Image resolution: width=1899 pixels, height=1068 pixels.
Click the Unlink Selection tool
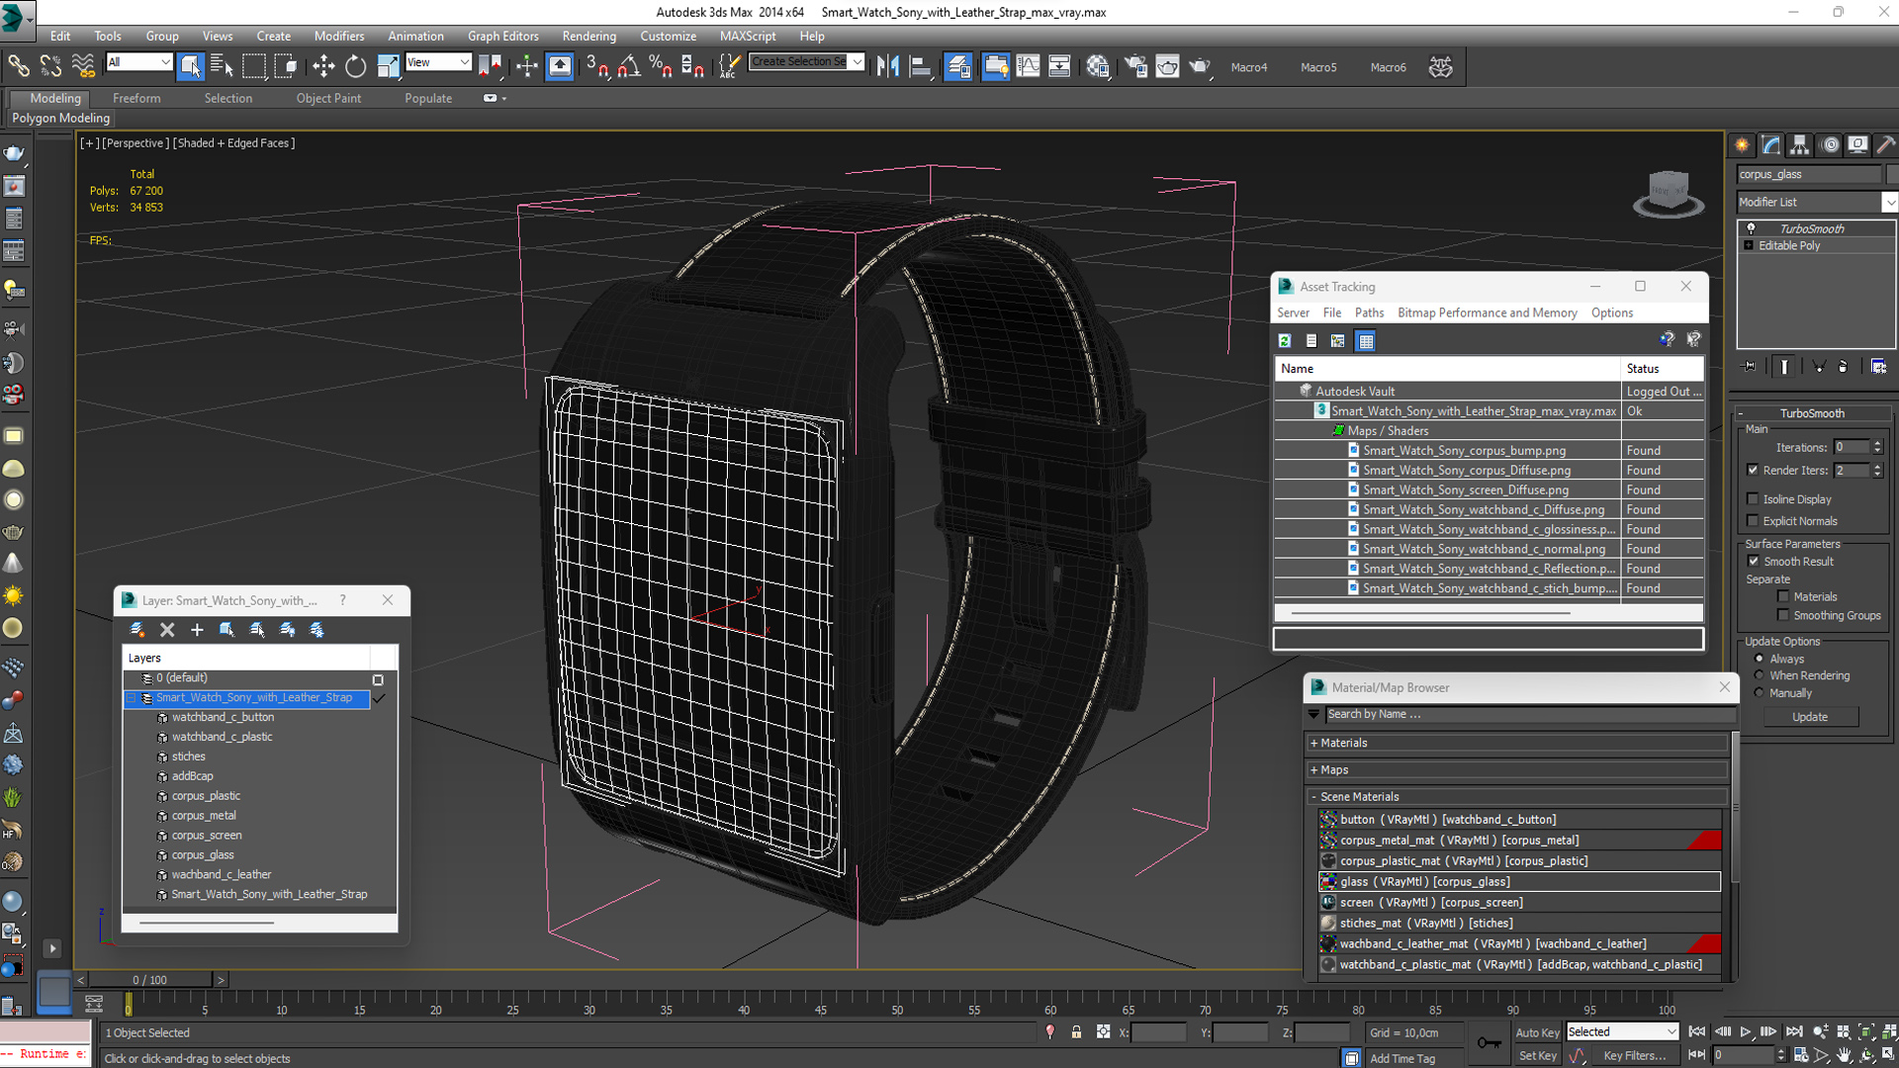pos(50,66)
